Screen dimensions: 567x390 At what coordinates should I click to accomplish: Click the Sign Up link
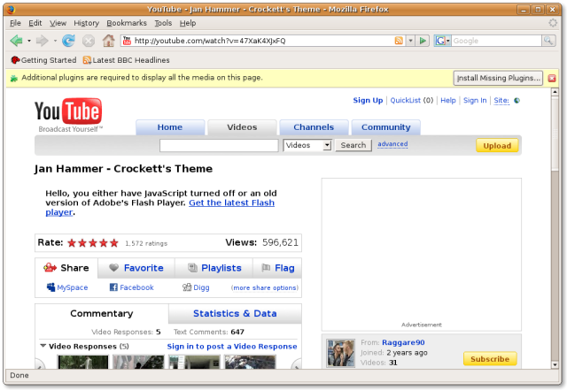click(368, 101)
